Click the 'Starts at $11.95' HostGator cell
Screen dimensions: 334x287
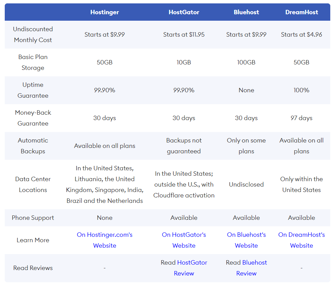click(184, 35)
